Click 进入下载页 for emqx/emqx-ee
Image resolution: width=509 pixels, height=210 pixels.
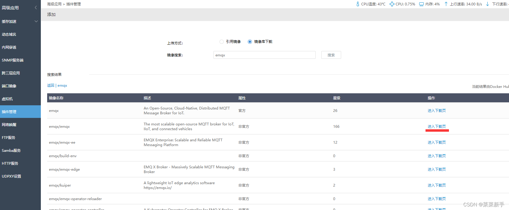point(437,142)
